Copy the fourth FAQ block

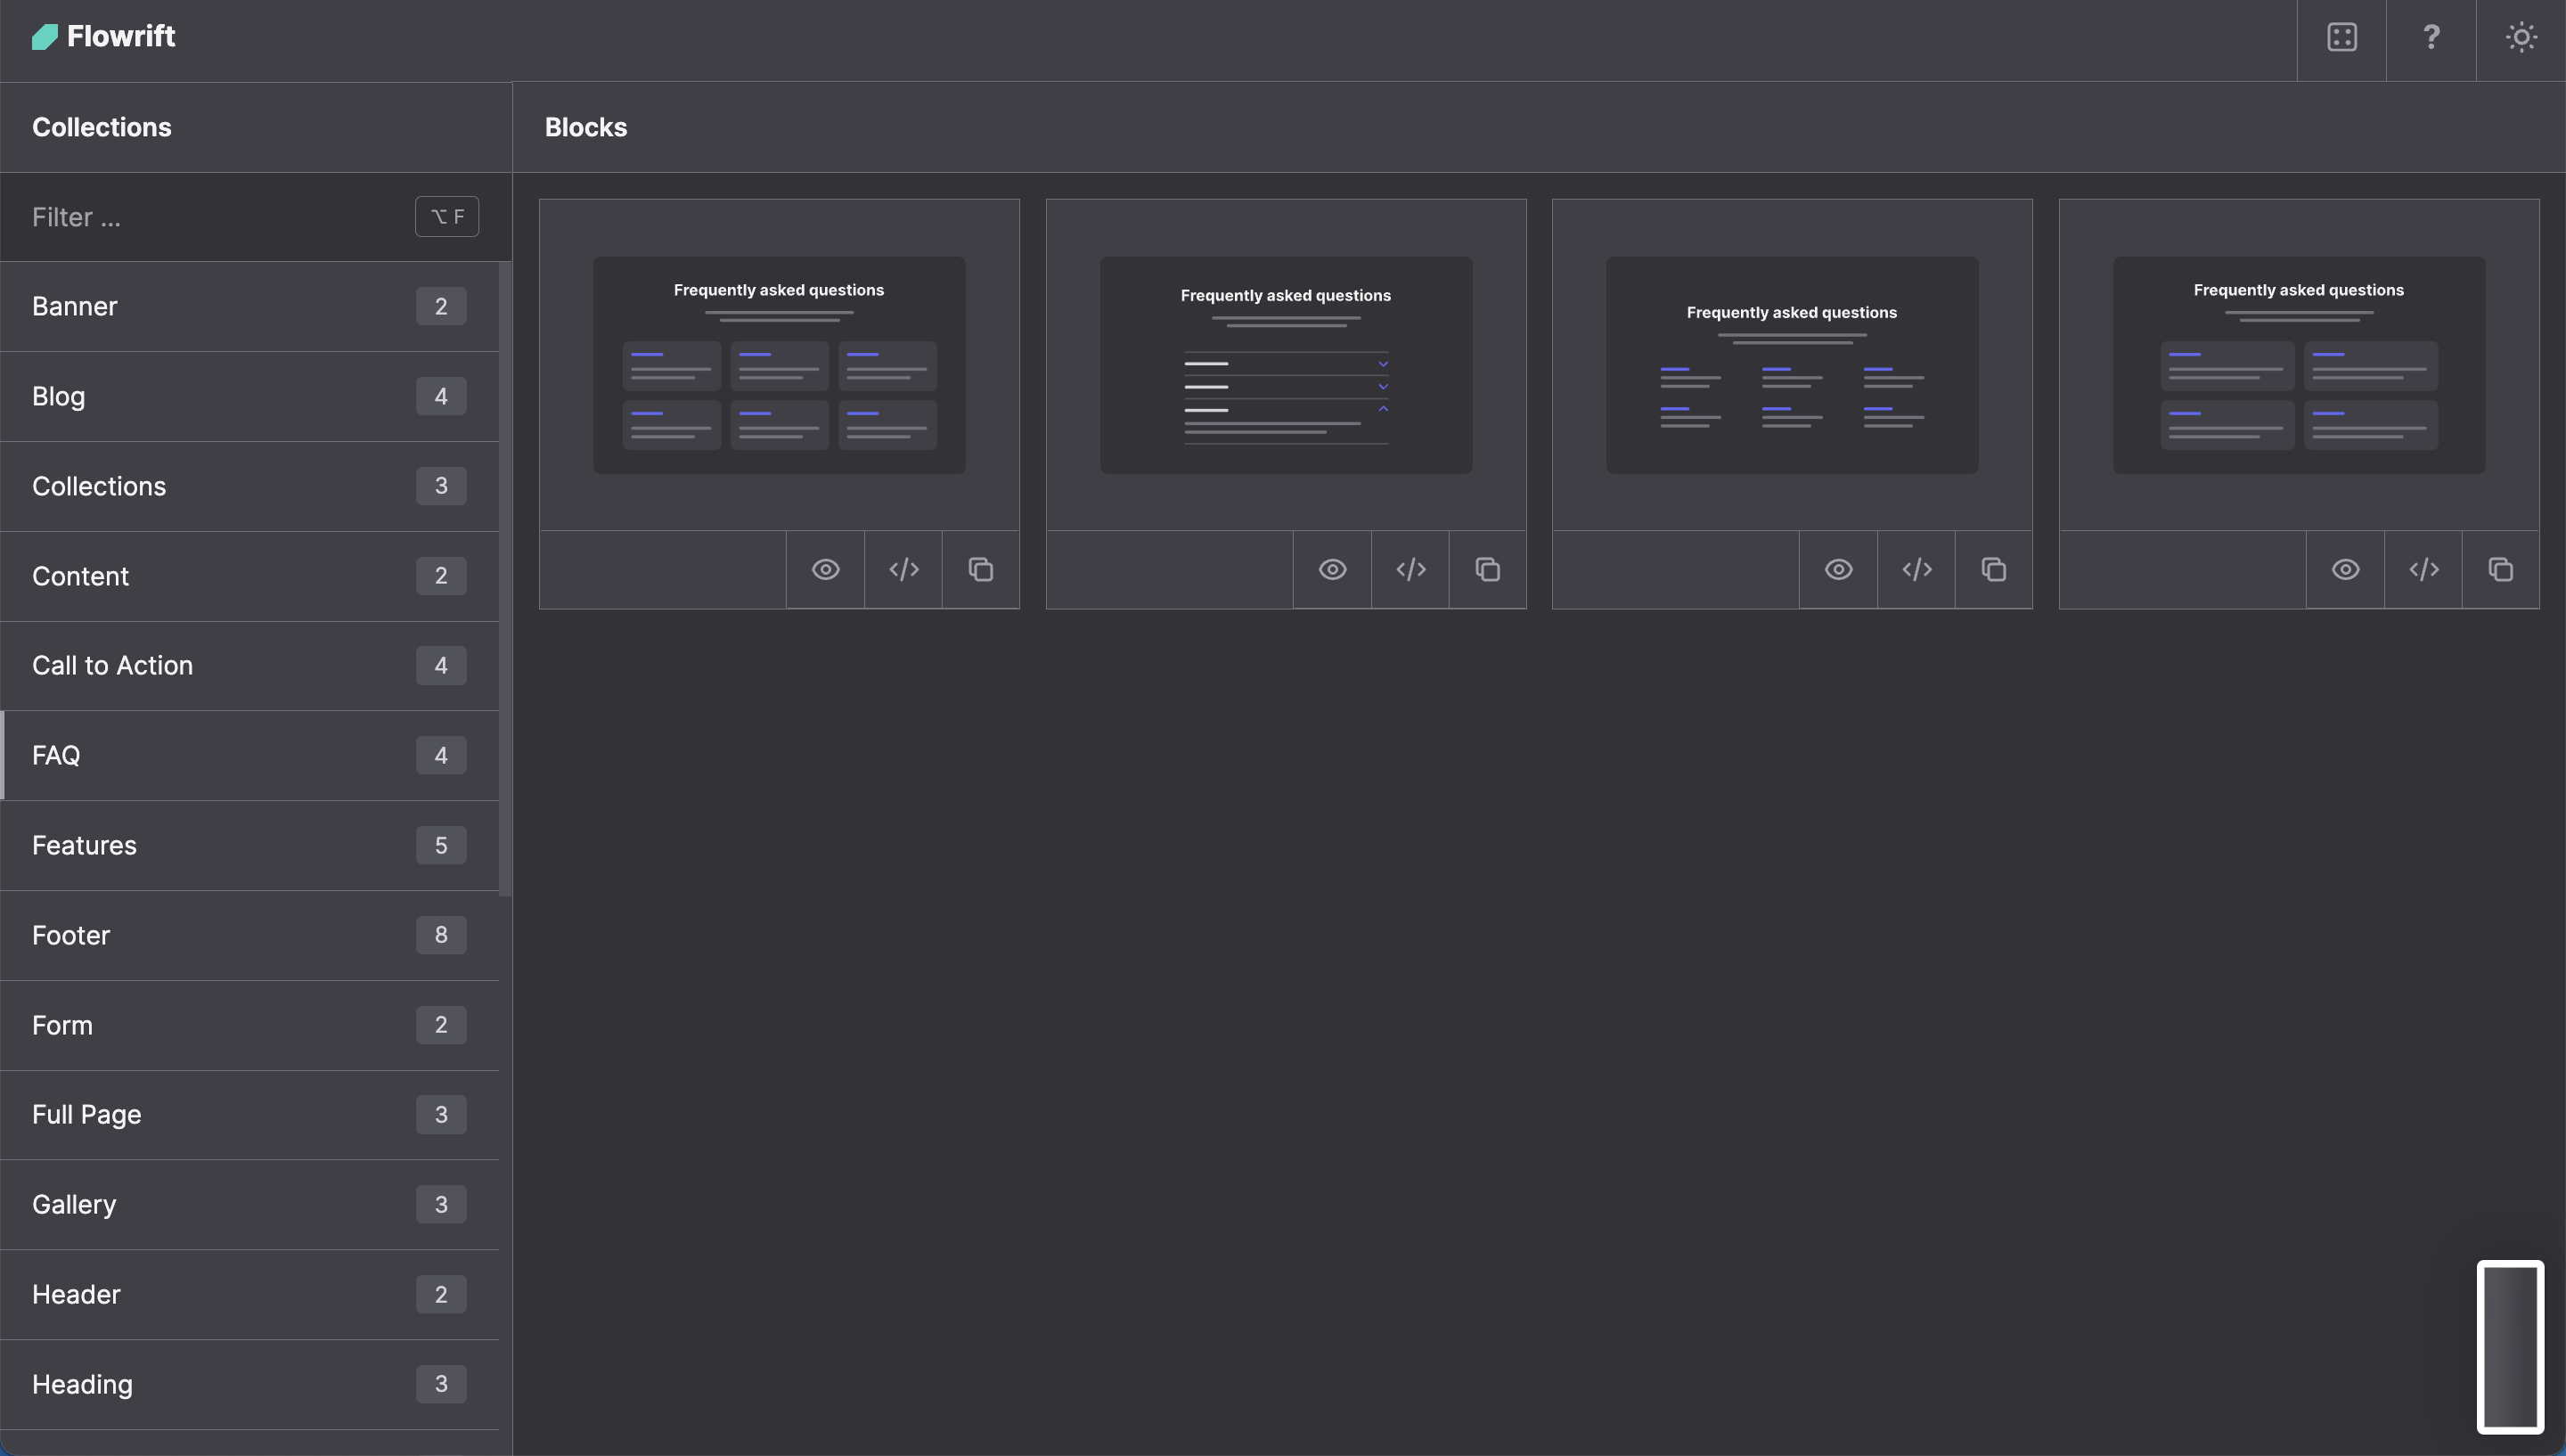coord(2500,570)
